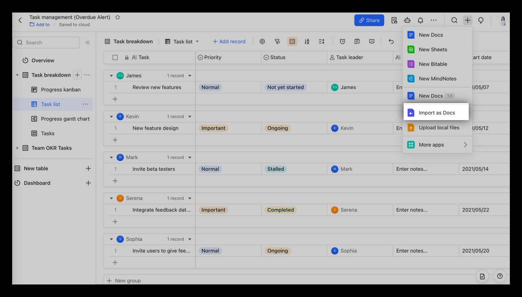Select Import as Docs menu entry
Image resolution: width=522 pixels, height=297 pixels.
[436, 113]
